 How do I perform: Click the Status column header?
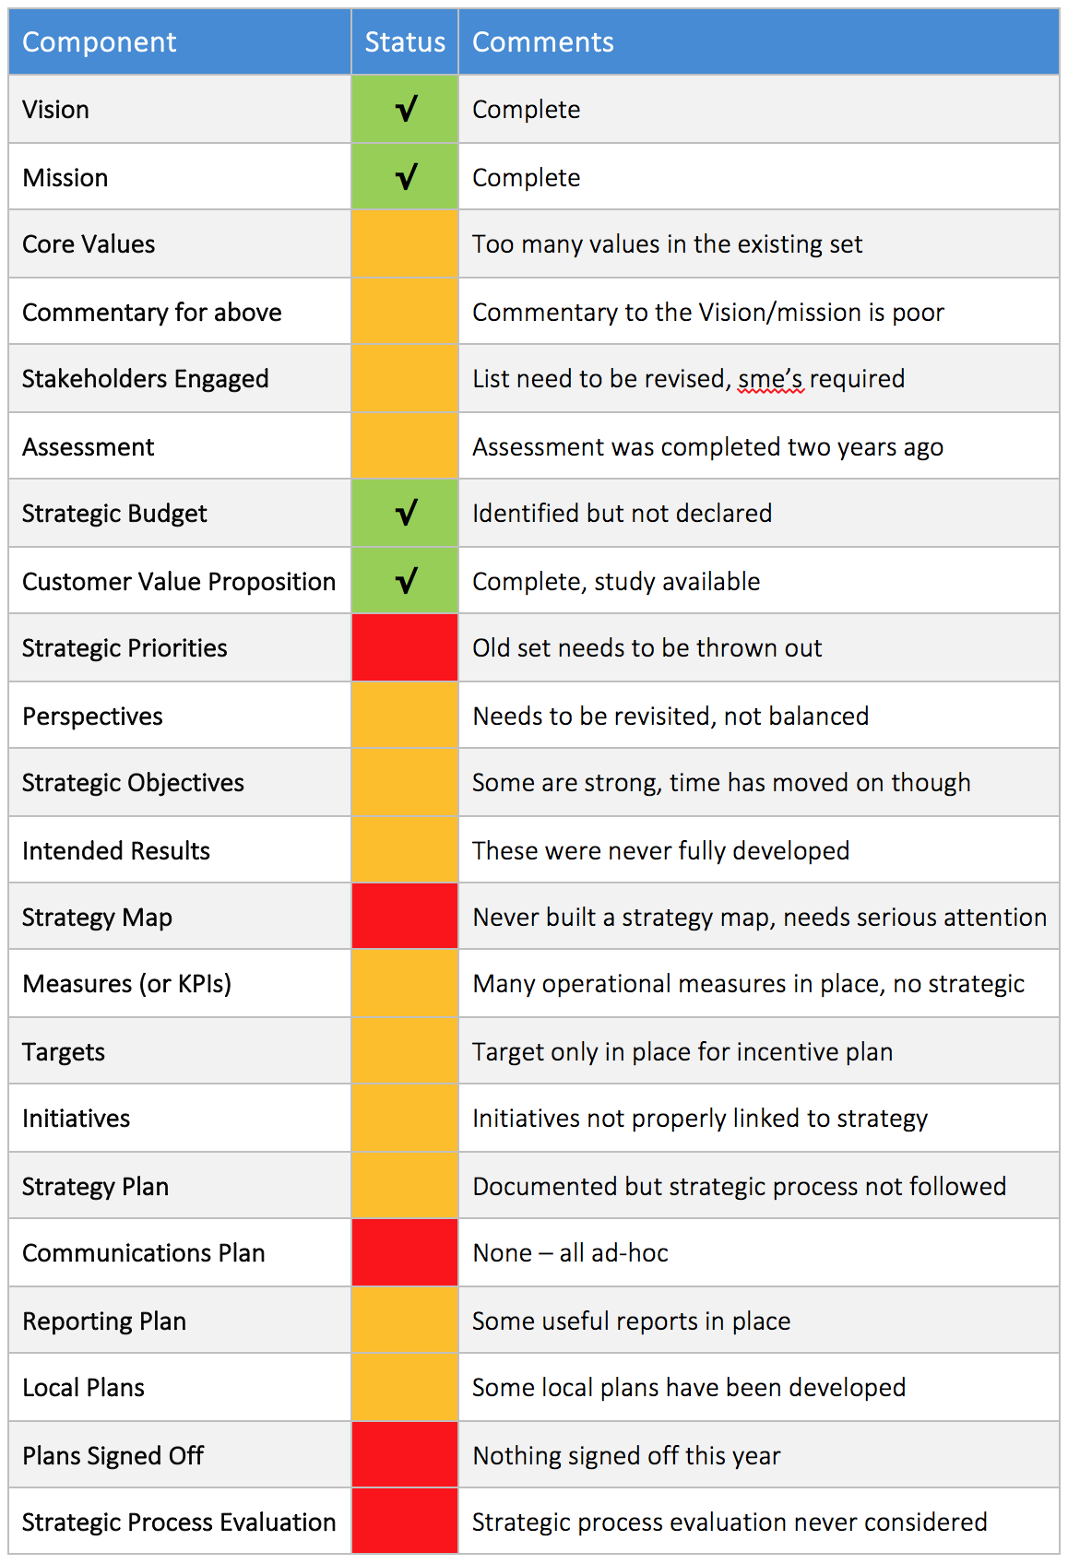pos(405,42)
